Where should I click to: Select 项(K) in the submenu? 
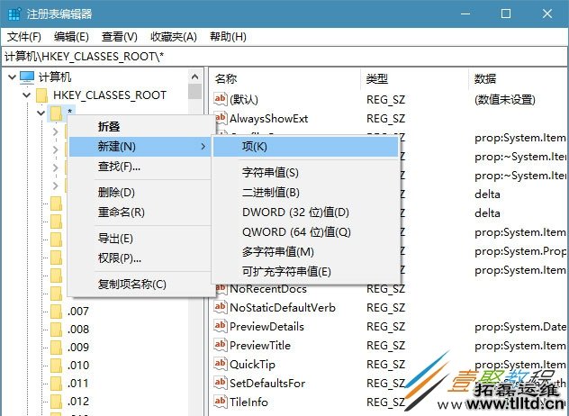coord(305,147)
